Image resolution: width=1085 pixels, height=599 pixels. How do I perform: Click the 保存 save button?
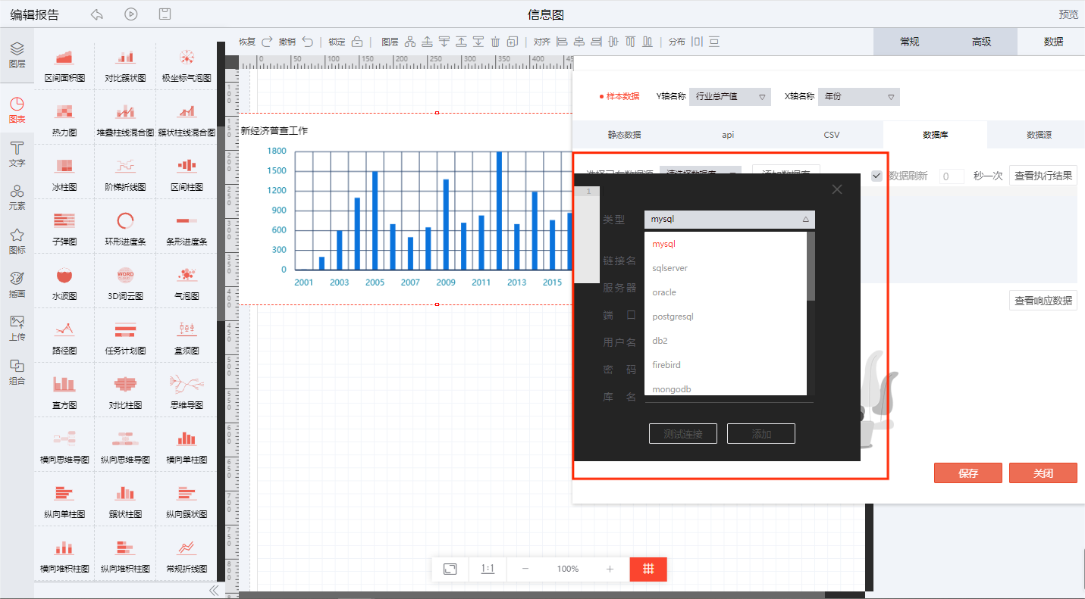pos(968,473)
